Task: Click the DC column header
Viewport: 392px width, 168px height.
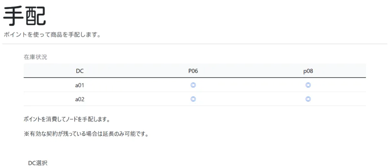Action: 80,71
